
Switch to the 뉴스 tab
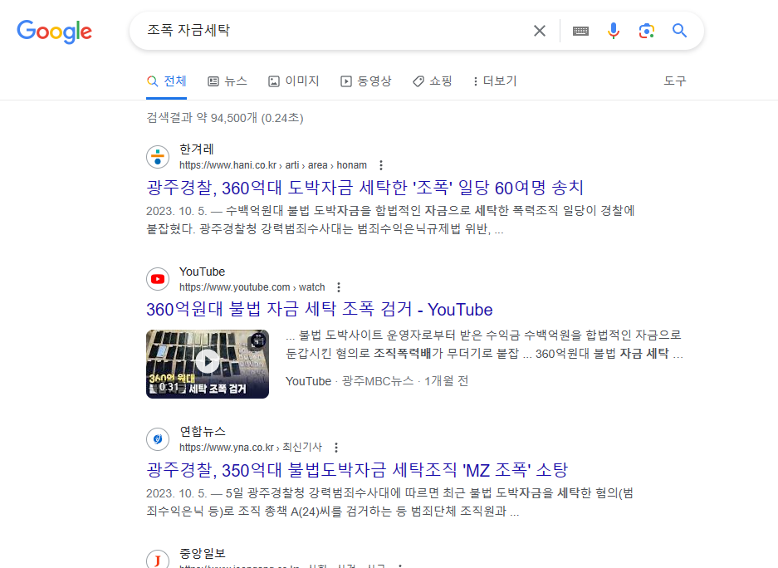(228, 81)
